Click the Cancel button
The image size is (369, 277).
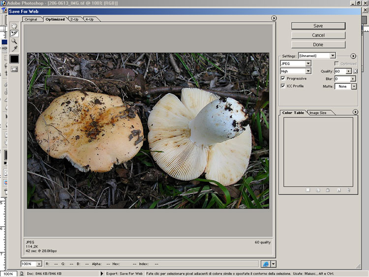(318, 35)
